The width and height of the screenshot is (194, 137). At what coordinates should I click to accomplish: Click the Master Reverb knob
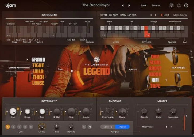tap(144, 111)
